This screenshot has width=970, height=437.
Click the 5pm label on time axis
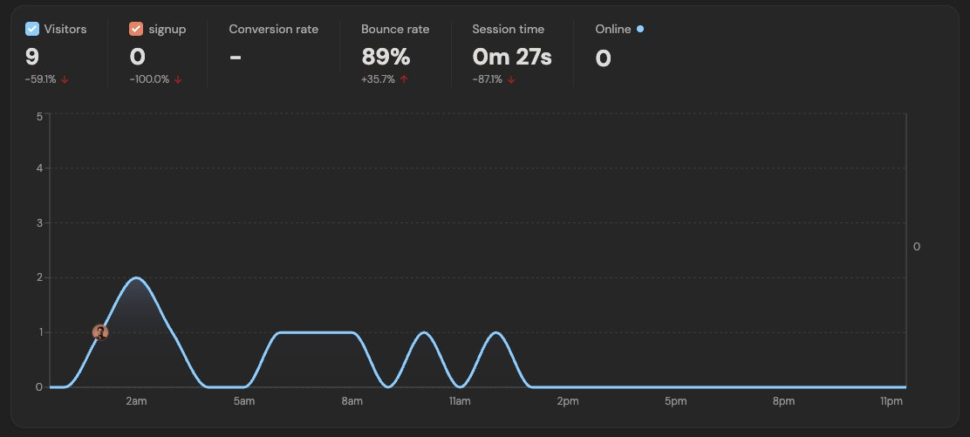click(675, 401)
